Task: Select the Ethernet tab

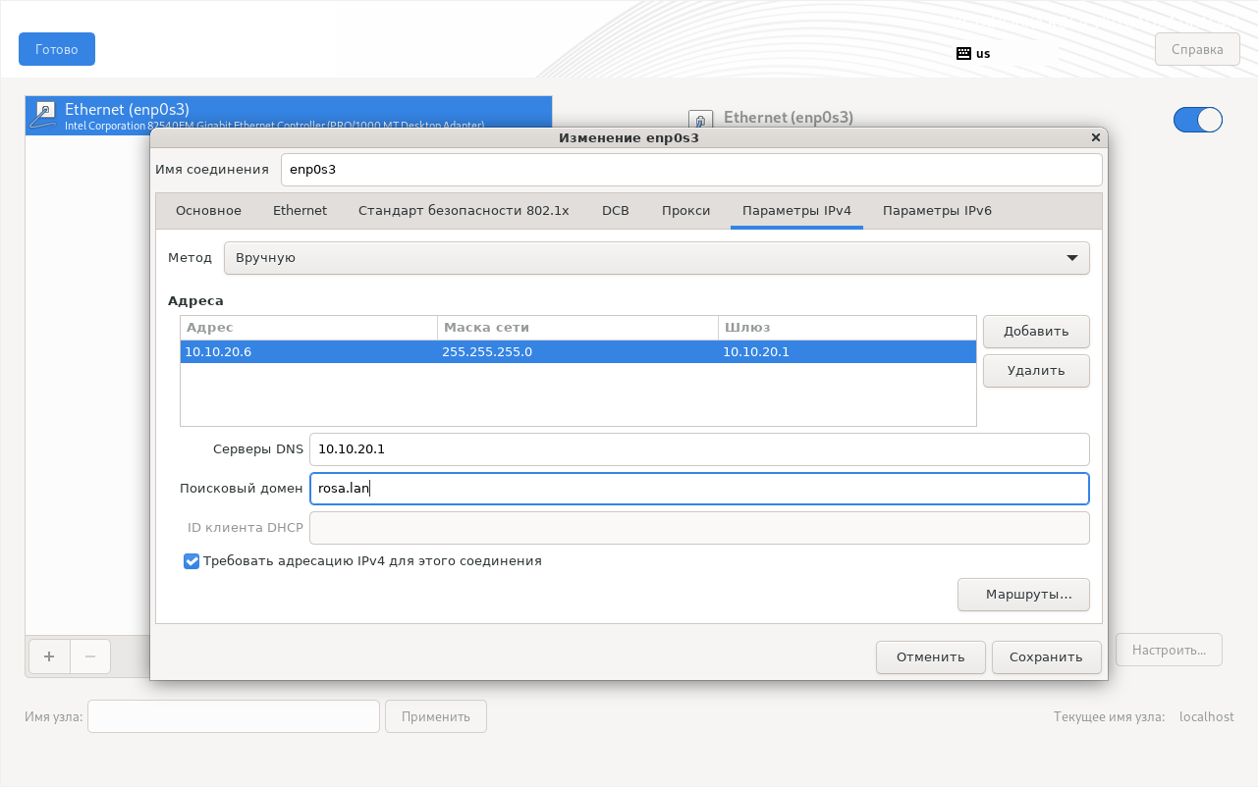Action: (x=300, y=211)
